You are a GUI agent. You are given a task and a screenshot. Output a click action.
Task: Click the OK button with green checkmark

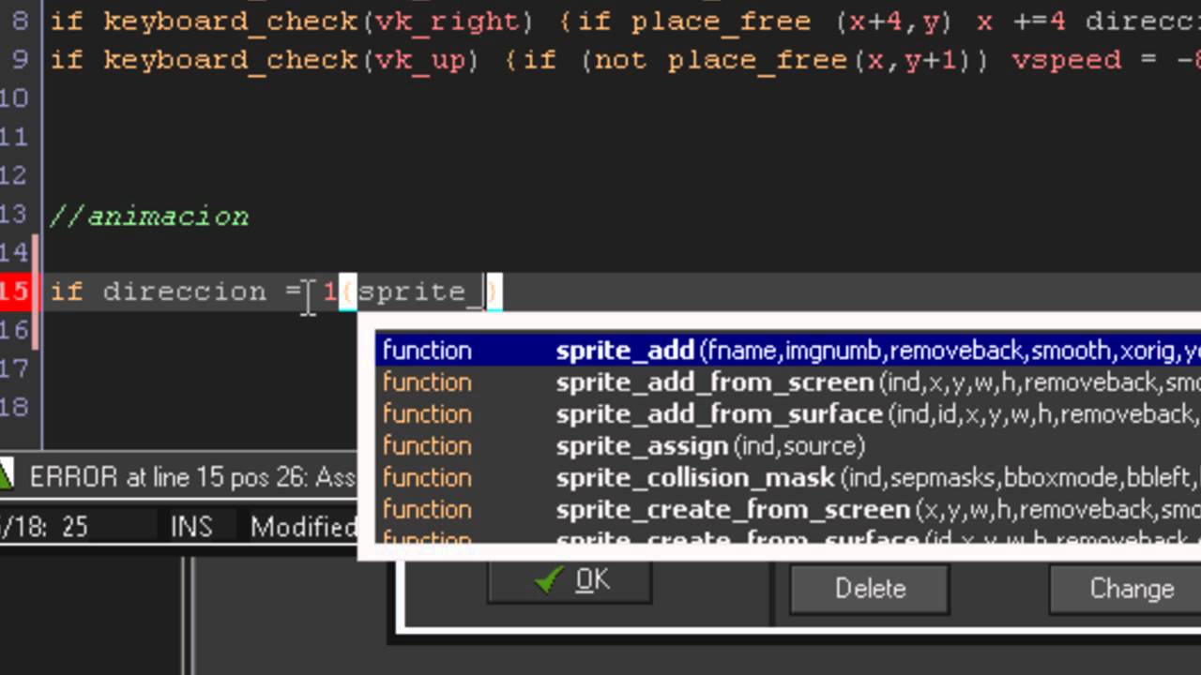(x=570, y=581)
